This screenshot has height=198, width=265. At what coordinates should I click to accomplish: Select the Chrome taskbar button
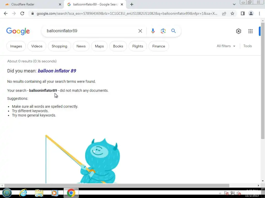point(71,193)
